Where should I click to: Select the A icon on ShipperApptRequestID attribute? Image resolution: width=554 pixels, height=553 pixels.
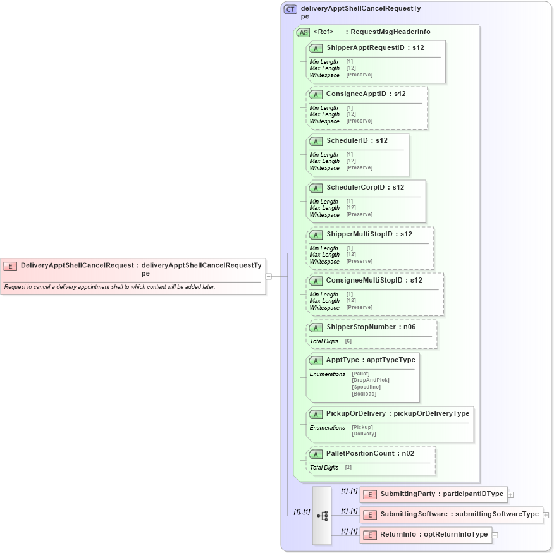pyautogui.click(x=316, y=48)
